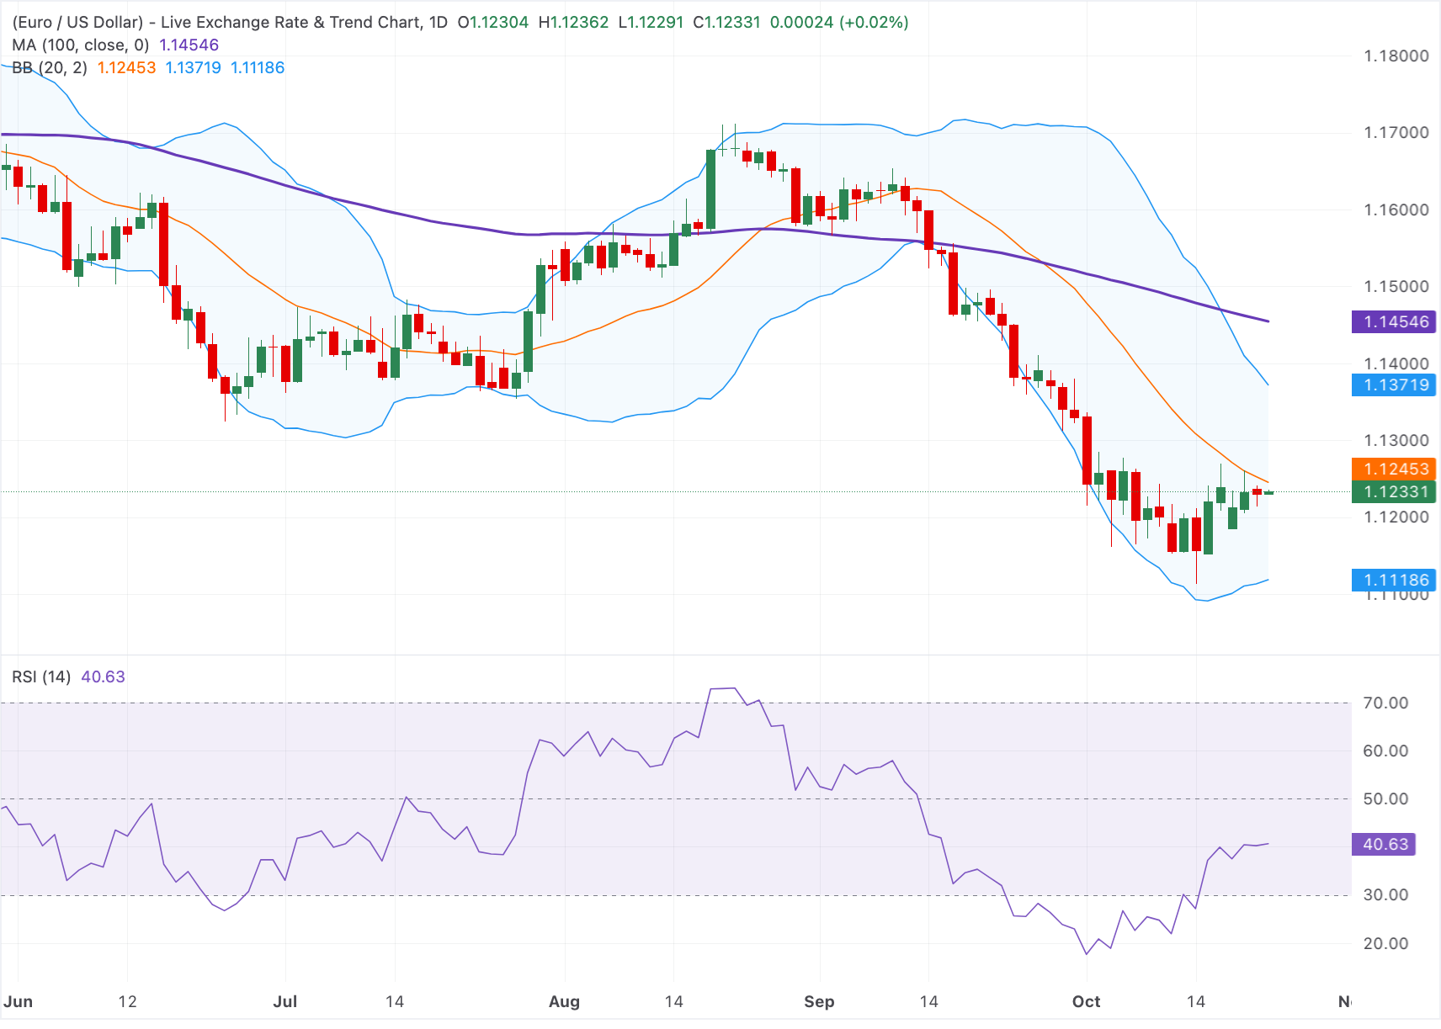Click the orange 1.12453 price tag
This screenshot has height=1029, width=1441.
1393,469
